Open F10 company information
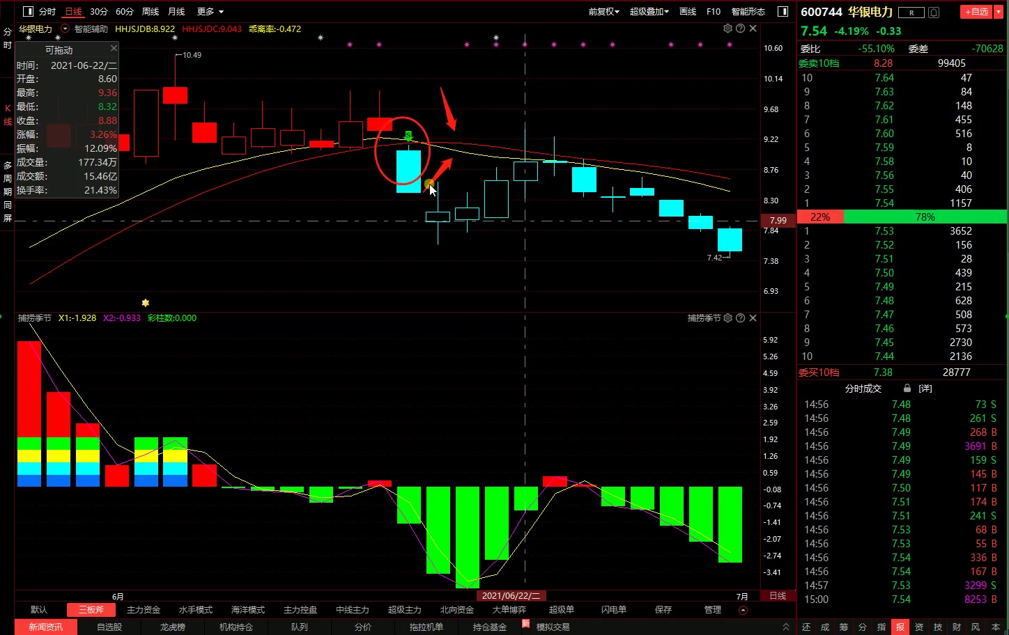 coord(714,12)
